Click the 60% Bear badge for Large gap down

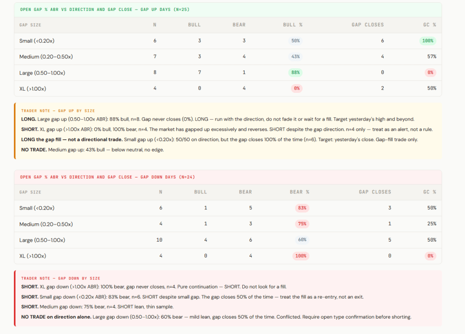pos(302,240)
